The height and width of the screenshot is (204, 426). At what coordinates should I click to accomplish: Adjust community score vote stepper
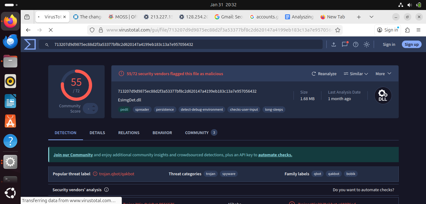(91, 109)
